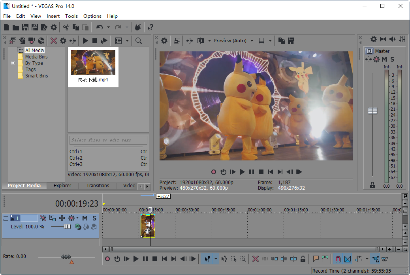Open track 1 Track FX dropdown

click(x=77, y=218)
